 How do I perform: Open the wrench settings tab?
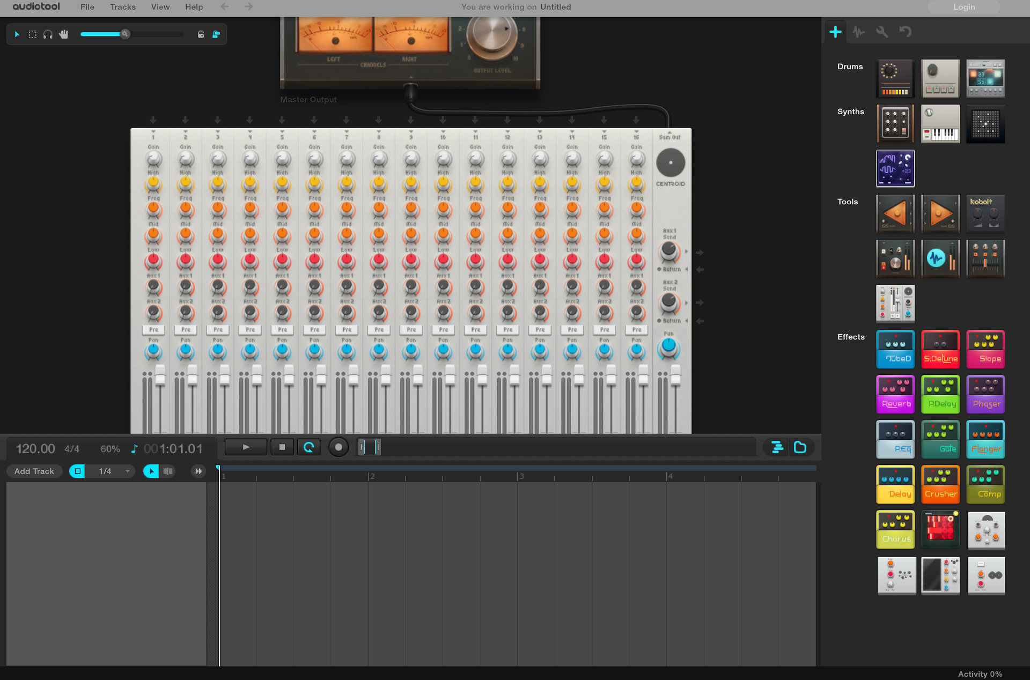tap(882, 32)
